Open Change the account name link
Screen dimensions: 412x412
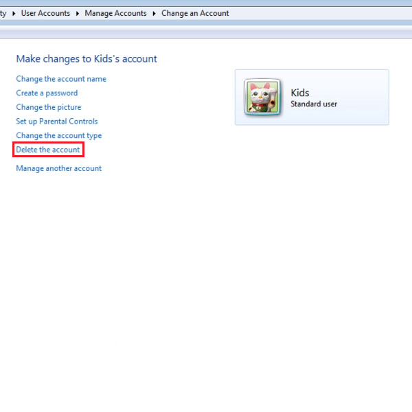coord(61,79)
